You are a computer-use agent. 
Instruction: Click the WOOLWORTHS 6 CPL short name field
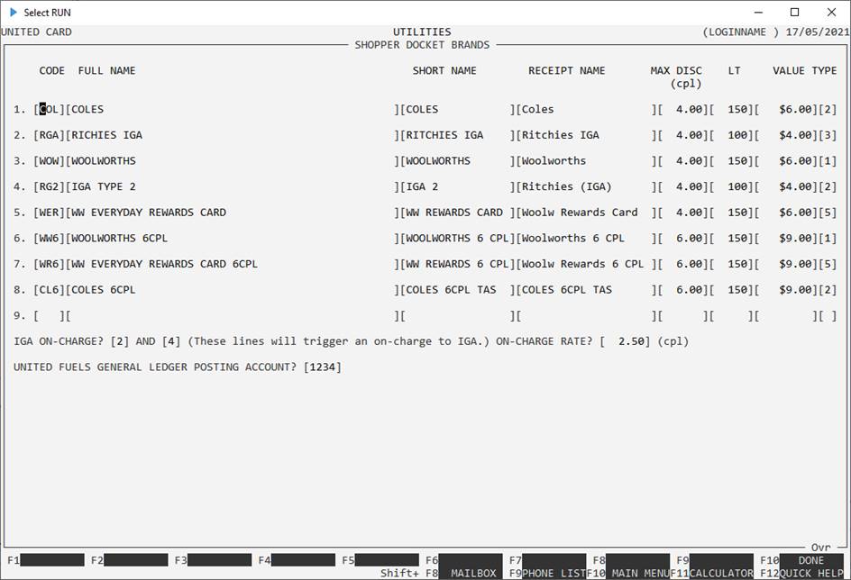point(458,238)
